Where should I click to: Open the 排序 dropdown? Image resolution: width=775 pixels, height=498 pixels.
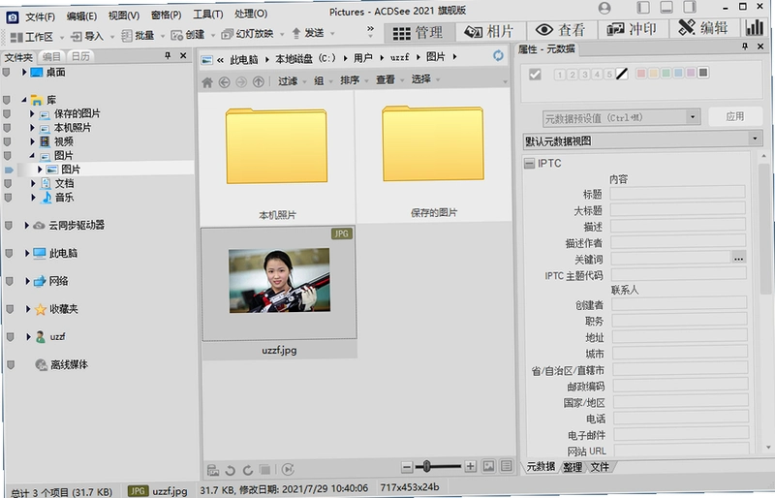(353, 80)
